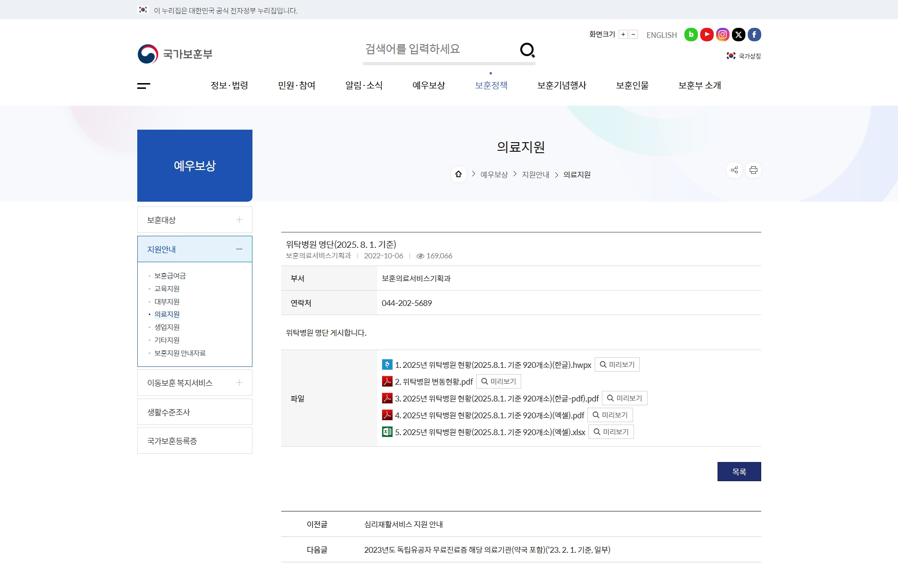Click PDF icon of file 4 (엑셀).pdf
Viewport: 898px width, 571px height.
pyautogui.click(x=387, y=415)
